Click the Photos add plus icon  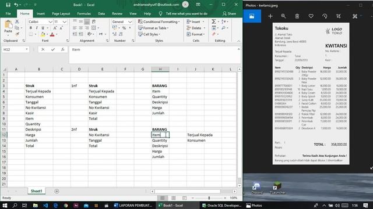270,16
